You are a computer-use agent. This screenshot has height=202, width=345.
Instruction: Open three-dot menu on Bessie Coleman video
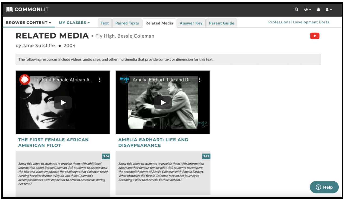pyautogui.click(x=100, y=80)
